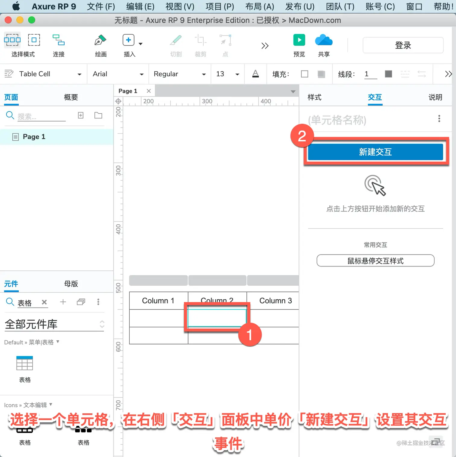Viewport: 456px width, 457px height.
Task: Open the 编辑 (E) menu
Action: [140, 6]
